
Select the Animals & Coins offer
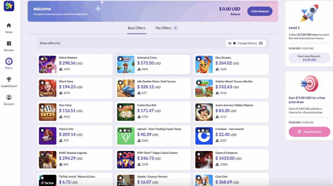(153, 64)
